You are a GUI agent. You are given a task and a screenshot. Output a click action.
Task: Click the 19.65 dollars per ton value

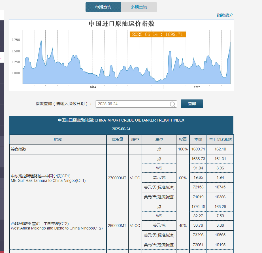point(198,177)
